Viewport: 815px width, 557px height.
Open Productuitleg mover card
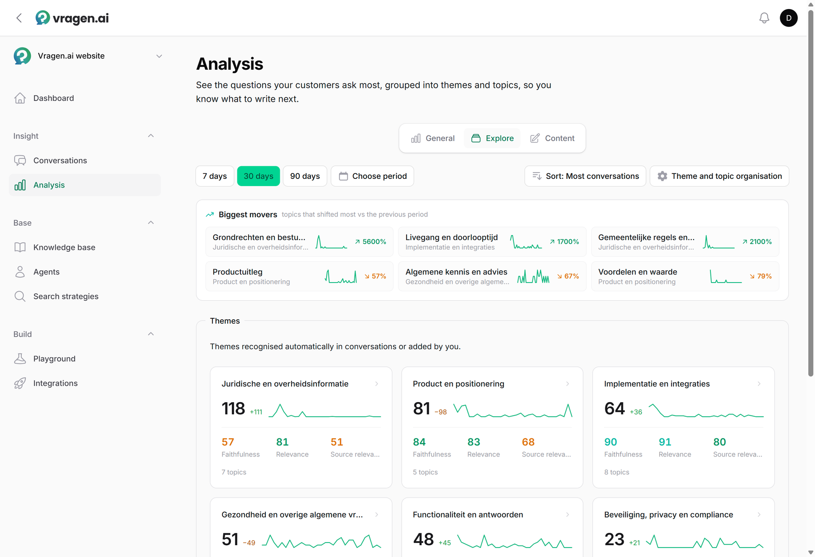click(x=299, y=276)
